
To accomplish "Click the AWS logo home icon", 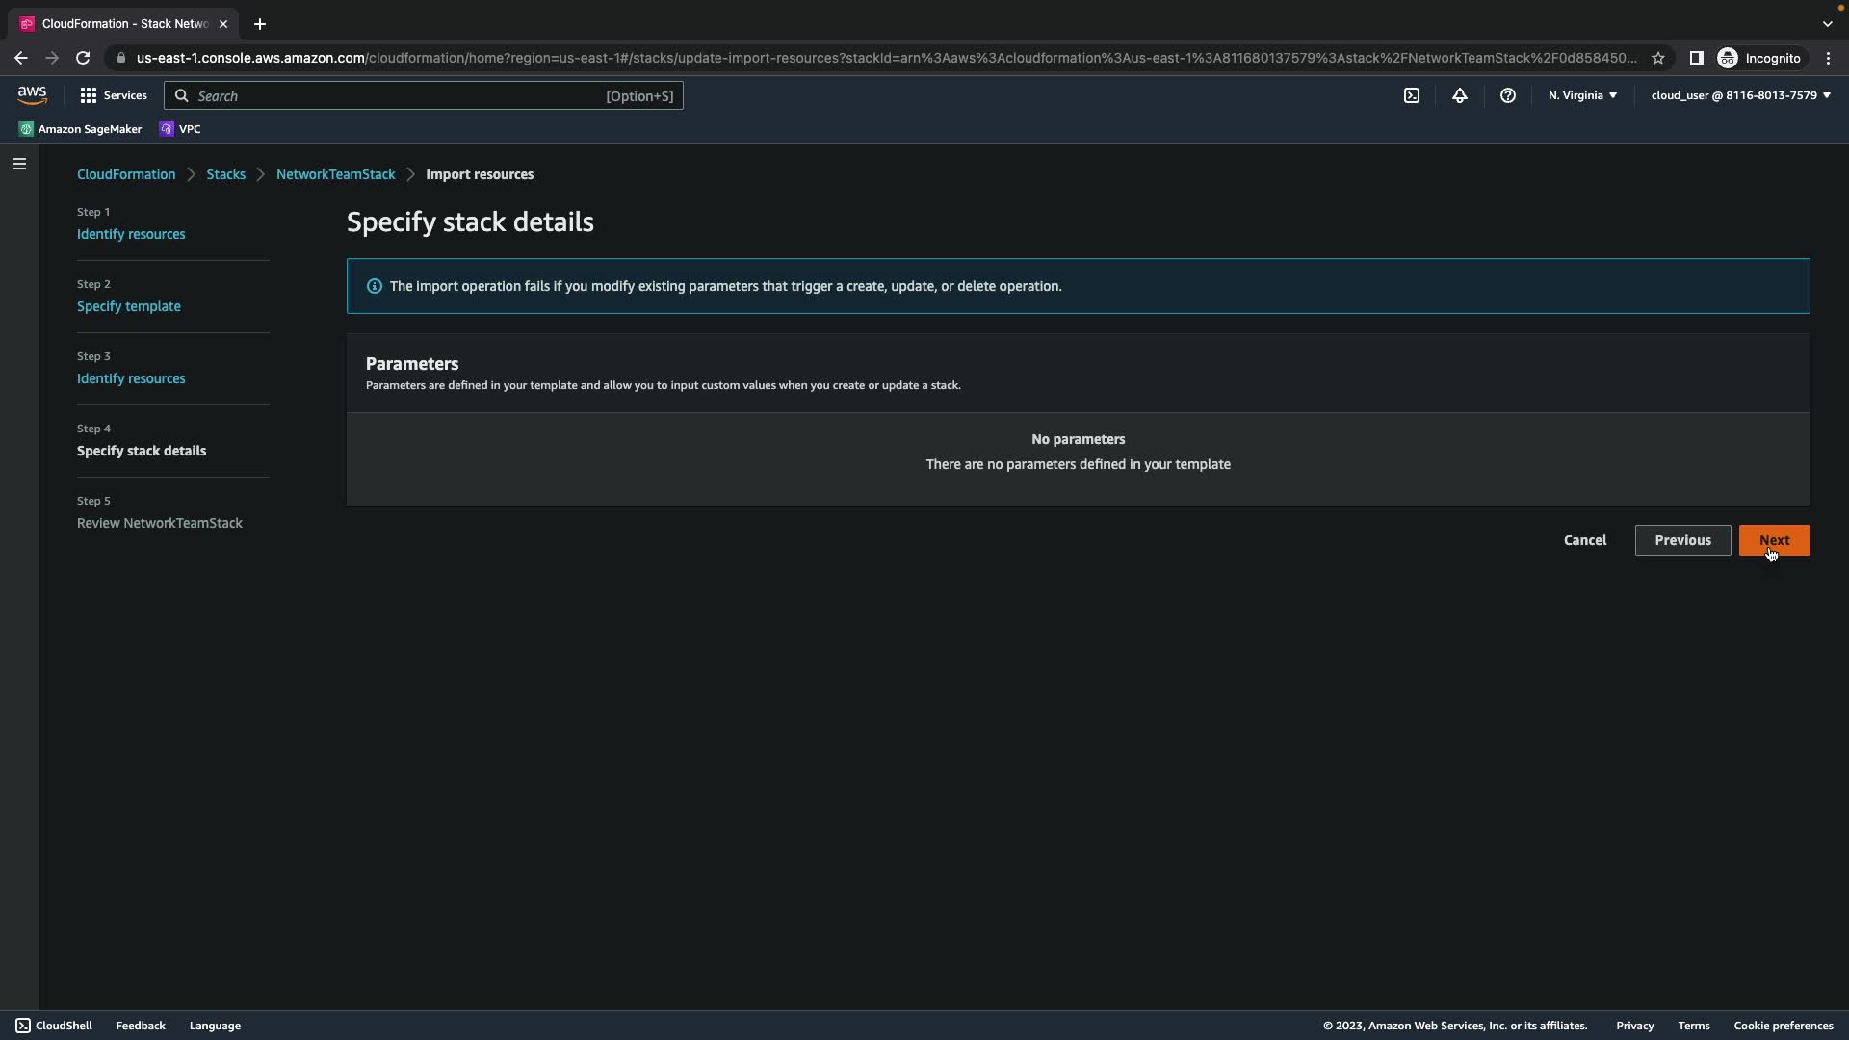I will coord(32,94).
